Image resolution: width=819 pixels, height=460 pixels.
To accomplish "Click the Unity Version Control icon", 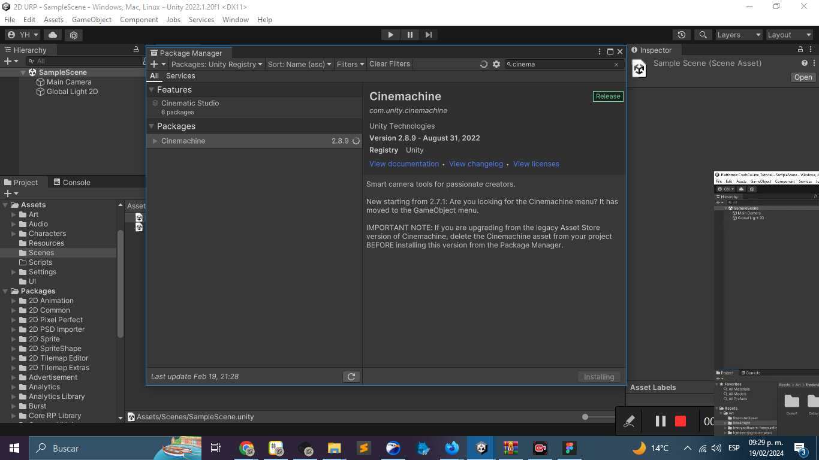I will coord(74,35).
